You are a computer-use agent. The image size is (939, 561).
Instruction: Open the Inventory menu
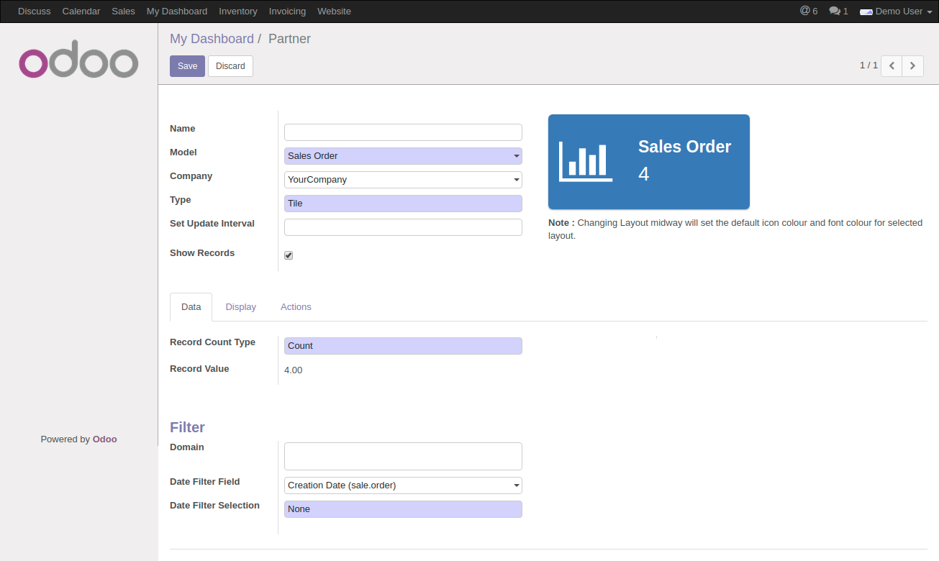click(237, 12)
